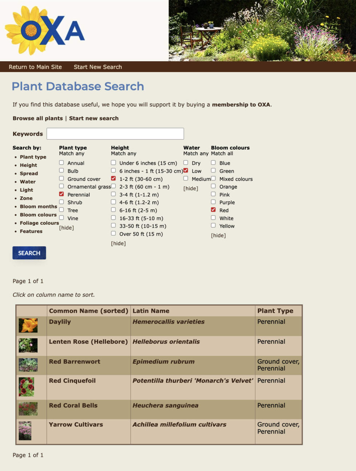Screen dimensions: 356x471
Task: Click inside the Keywords input field
Action: (x=115, y=133)
